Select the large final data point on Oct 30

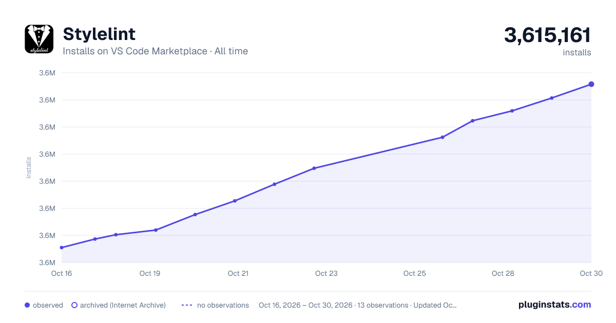pyautogui.click(x=591, y=84)
